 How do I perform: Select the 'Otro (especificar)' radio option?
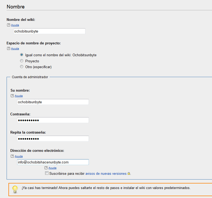[x=22, y=67]
